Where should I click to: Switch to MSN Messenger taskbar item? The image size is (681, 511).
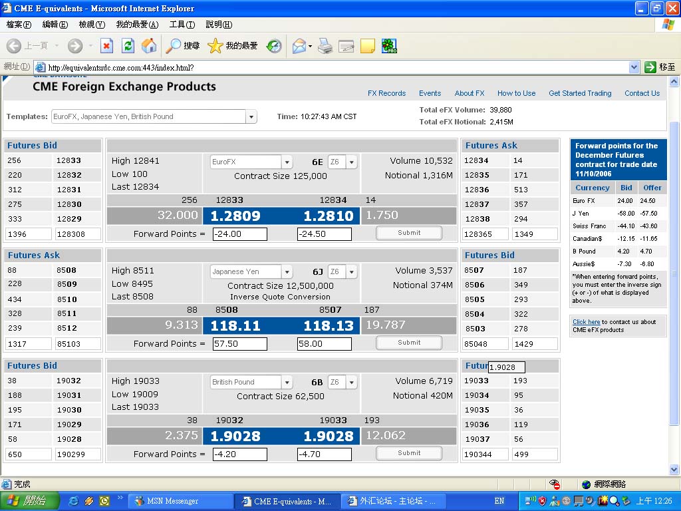click(x=180, y=501)
